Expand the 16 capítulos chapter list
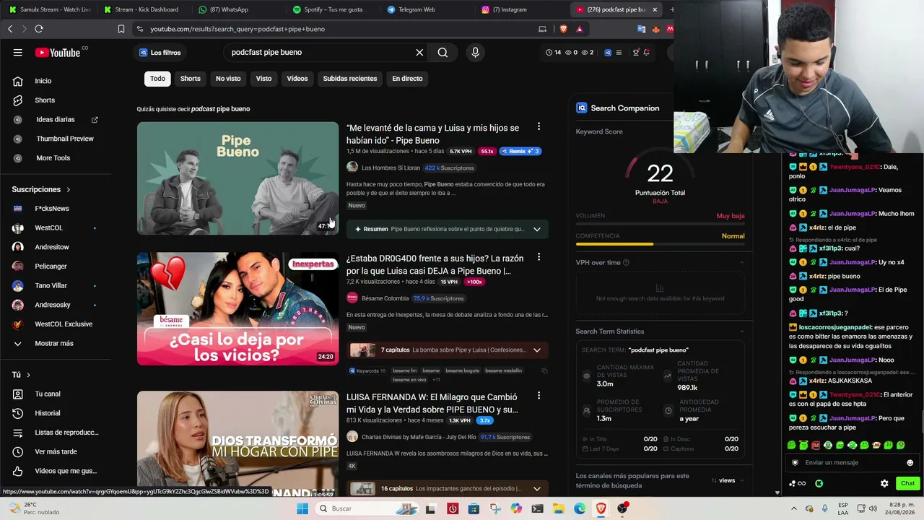924x520 pixels. pyautogui.click(x=536, y=489)
